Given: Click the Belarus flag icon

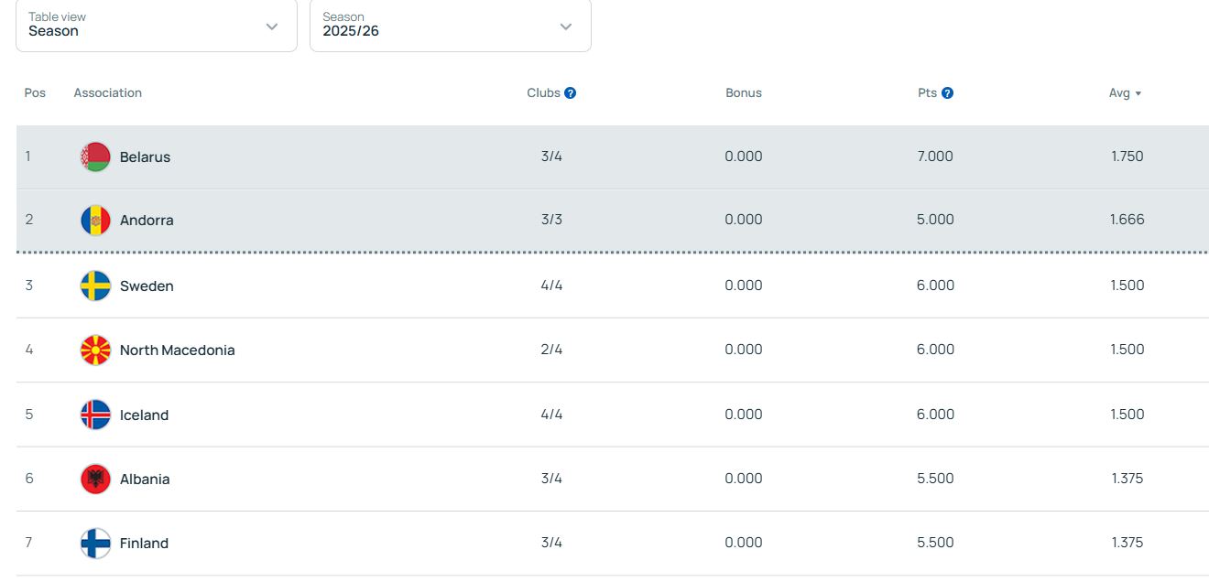Looking at the screenshot, I should point(95,157).
